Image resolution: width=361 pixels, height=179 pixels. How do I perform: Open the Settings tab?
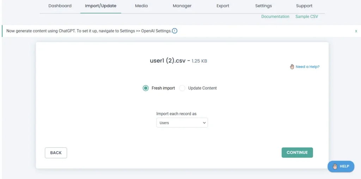(263, 6)
